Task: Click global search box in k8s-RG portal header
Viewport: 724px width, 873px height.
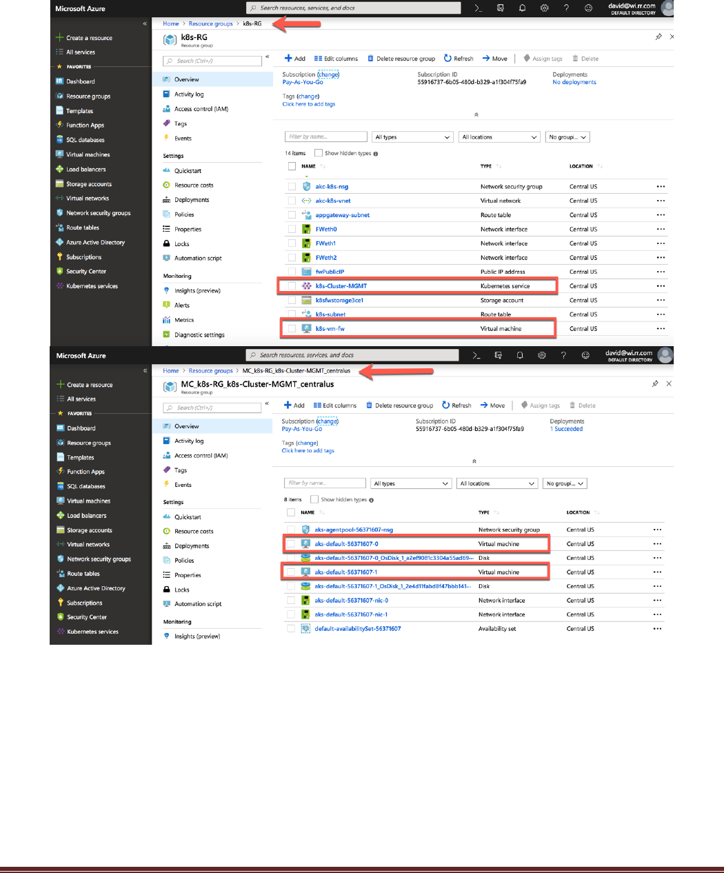Action: [x=354, y=8]
